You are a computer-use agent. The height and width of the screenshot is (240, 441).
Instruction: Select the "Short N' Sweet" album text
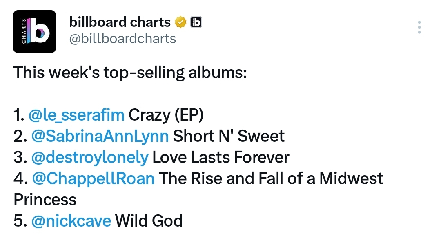[229, 136]
